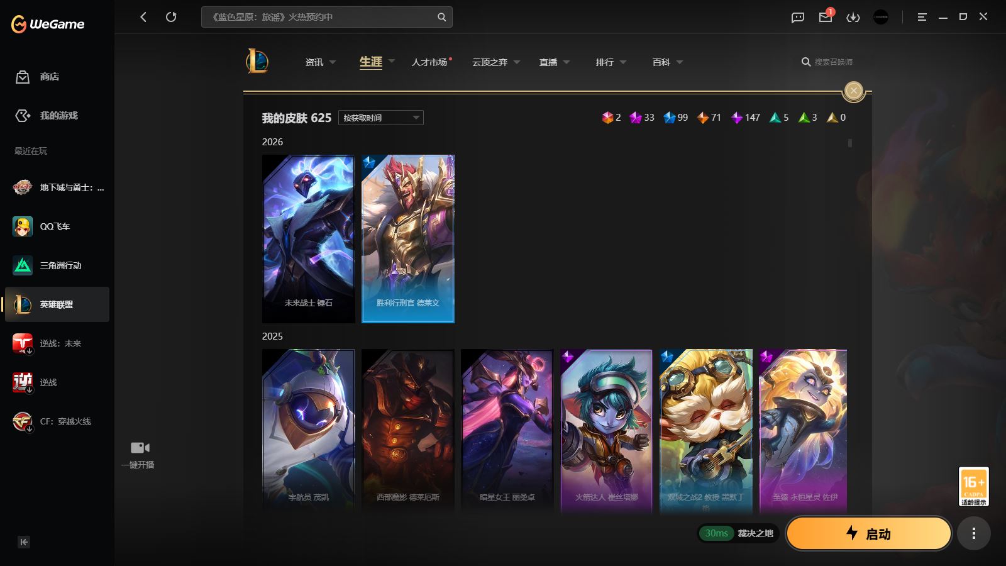This screenshot has width=1006, height=566.
Task: Open the download manager icon
Action: [853, 17]
